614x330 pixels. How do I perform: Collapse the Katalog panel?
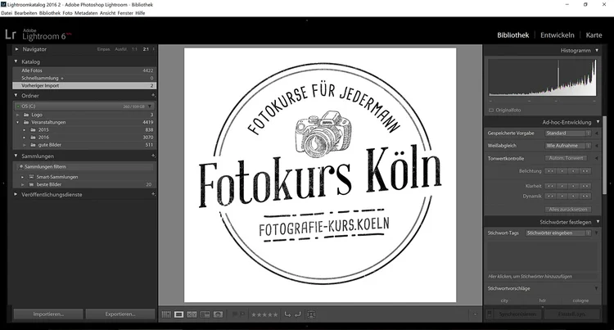tap(16, 61)
